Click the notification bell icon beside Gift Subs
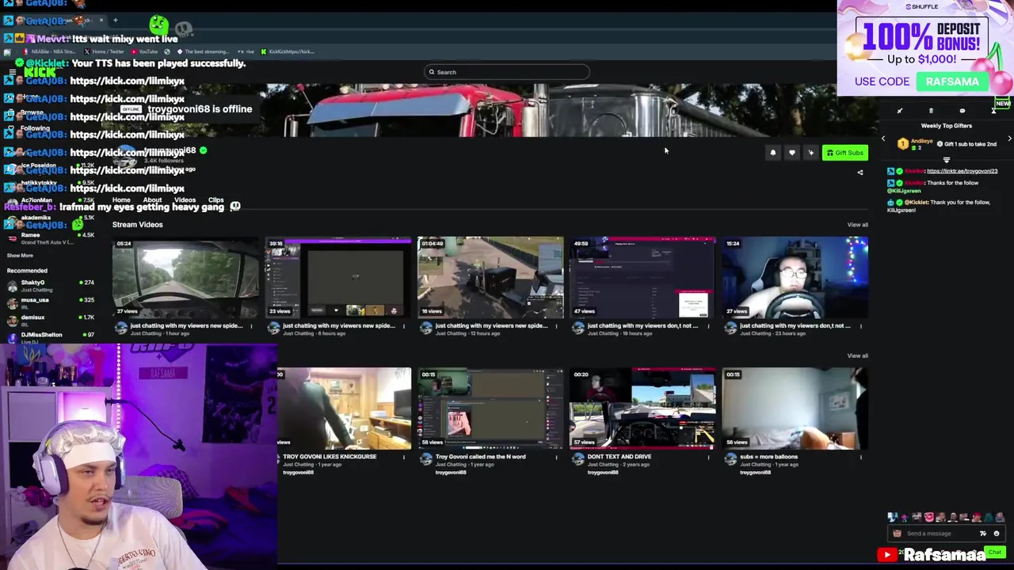This screenshot has height=570, width=1014. click(773, 153)
